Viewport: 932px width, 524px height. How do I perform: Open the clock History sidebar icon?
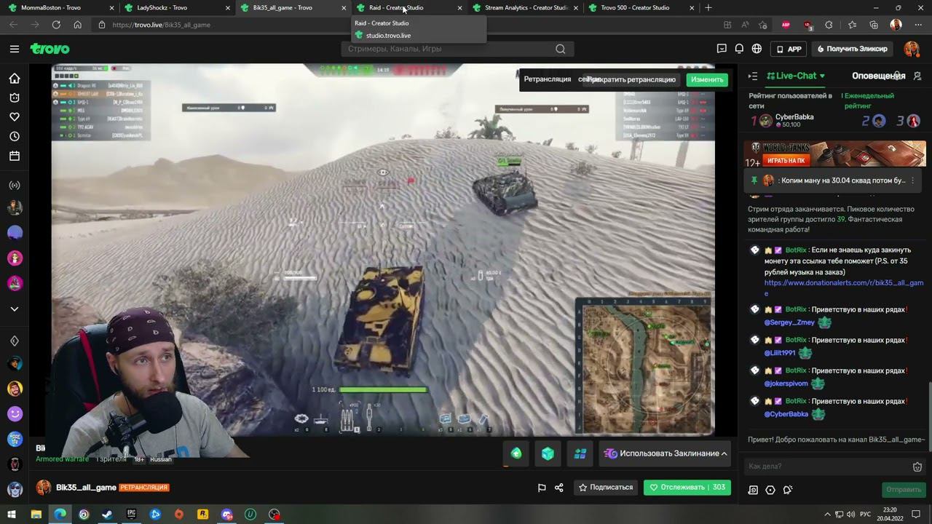(x=15, y=137)
